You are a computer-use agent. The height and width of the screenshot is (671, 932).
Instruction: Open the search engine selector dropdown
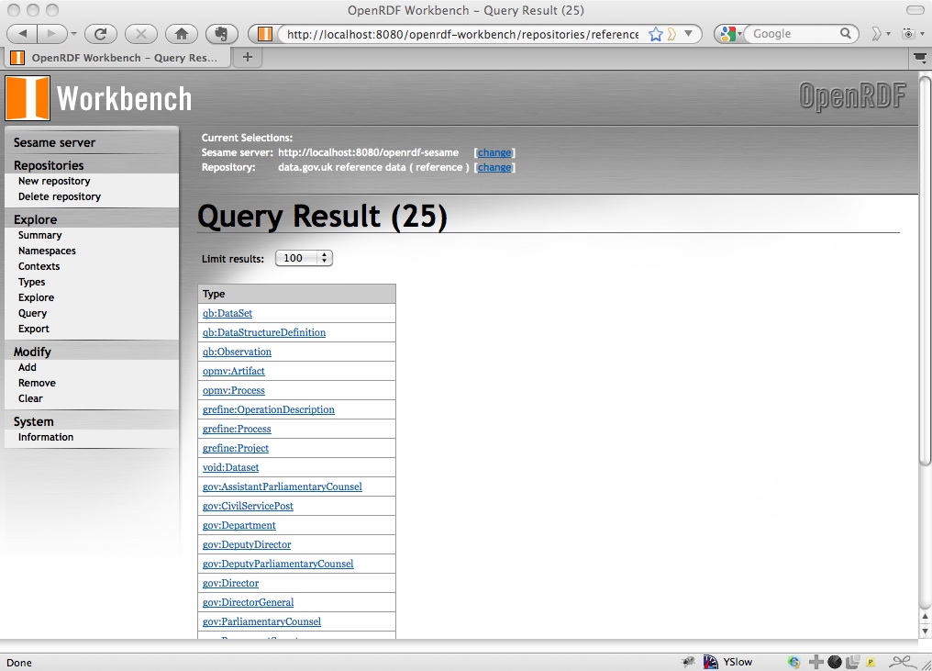pyautogui.click(x=730, y=34)
